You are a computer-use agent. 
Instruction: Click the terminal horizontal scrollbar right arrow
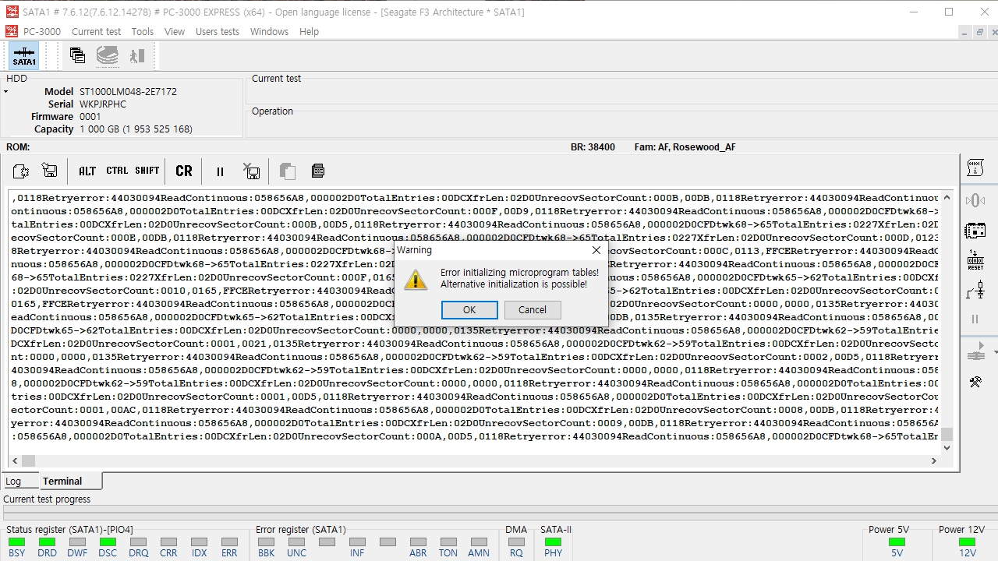pos(933,460)
